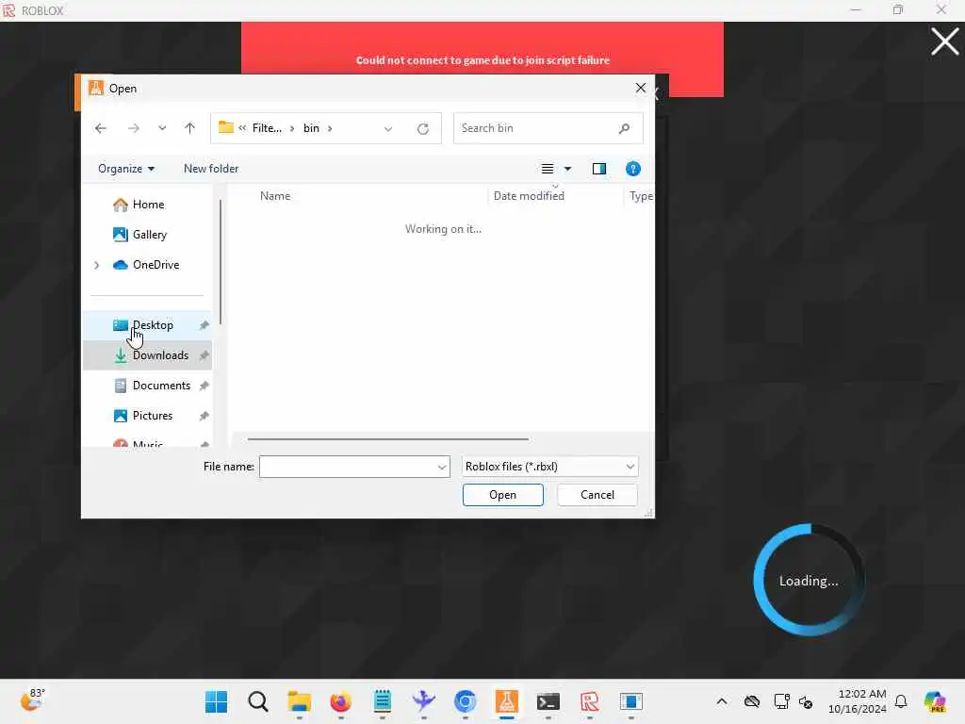Open the Copilot icon in taskbar corner
This screenshot has height=724, width=965.
(x=935, y=701)
